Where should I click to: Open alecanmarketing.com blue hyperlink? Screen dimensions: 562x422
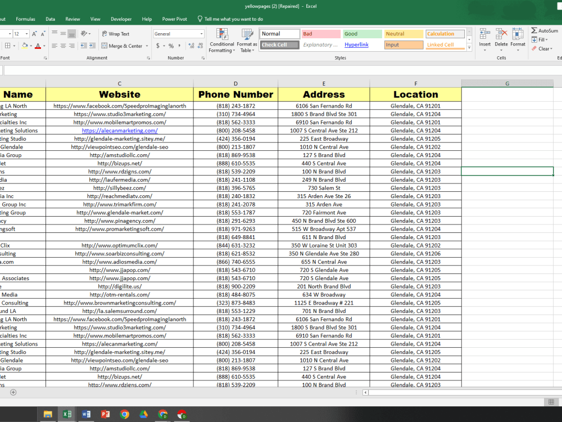click(x=120, y=131)
